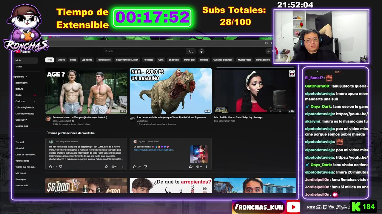Select the Gastronomía de Japón chip

(x=127, y=60)
